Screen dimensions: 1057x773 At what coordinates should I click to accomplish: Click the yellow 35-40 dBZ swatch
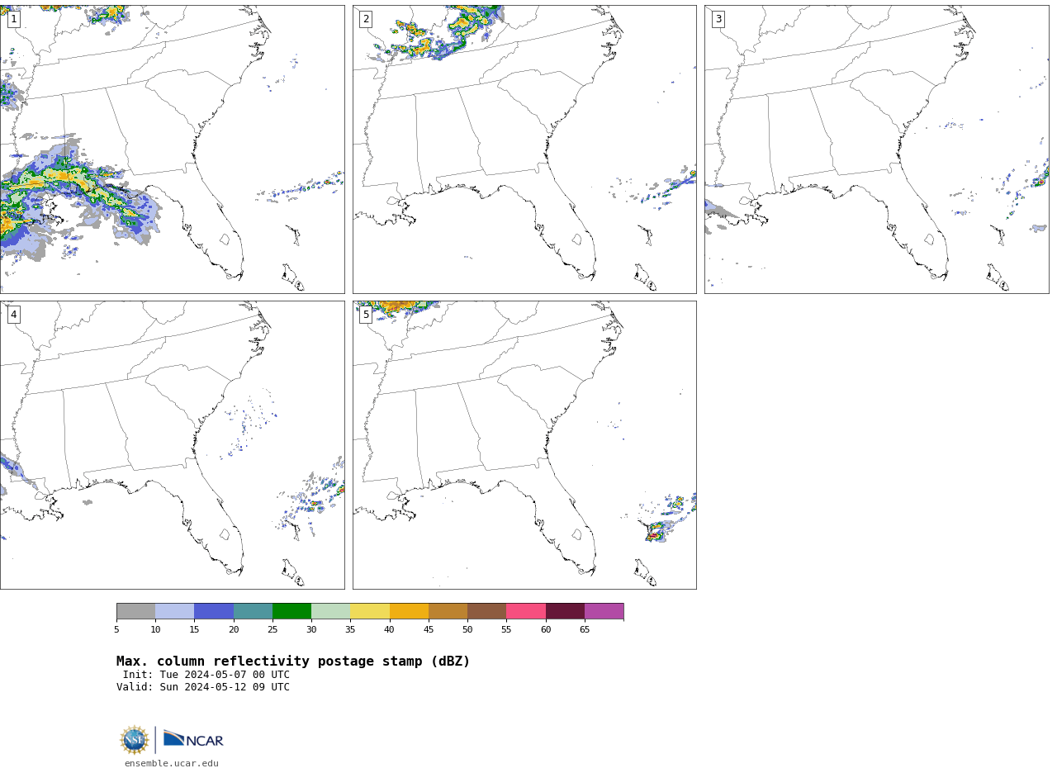tap(370, 611)
